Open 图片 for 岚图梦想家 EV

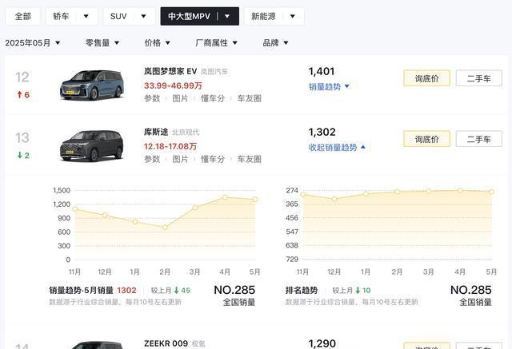(180, 98)
